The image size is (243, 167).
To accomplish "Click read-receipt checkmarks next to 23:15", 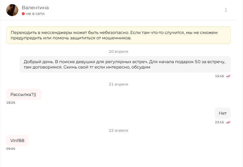I will click(228, 122).
